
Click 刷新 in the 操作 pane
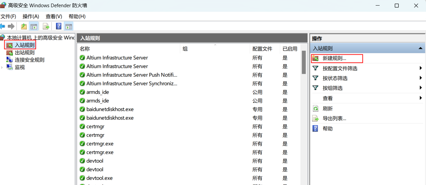coord(327,109)
